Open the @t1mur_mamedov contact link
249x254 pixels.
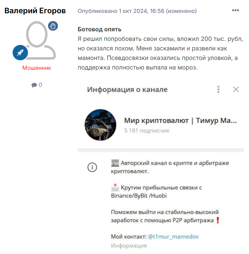pos(173,237)
